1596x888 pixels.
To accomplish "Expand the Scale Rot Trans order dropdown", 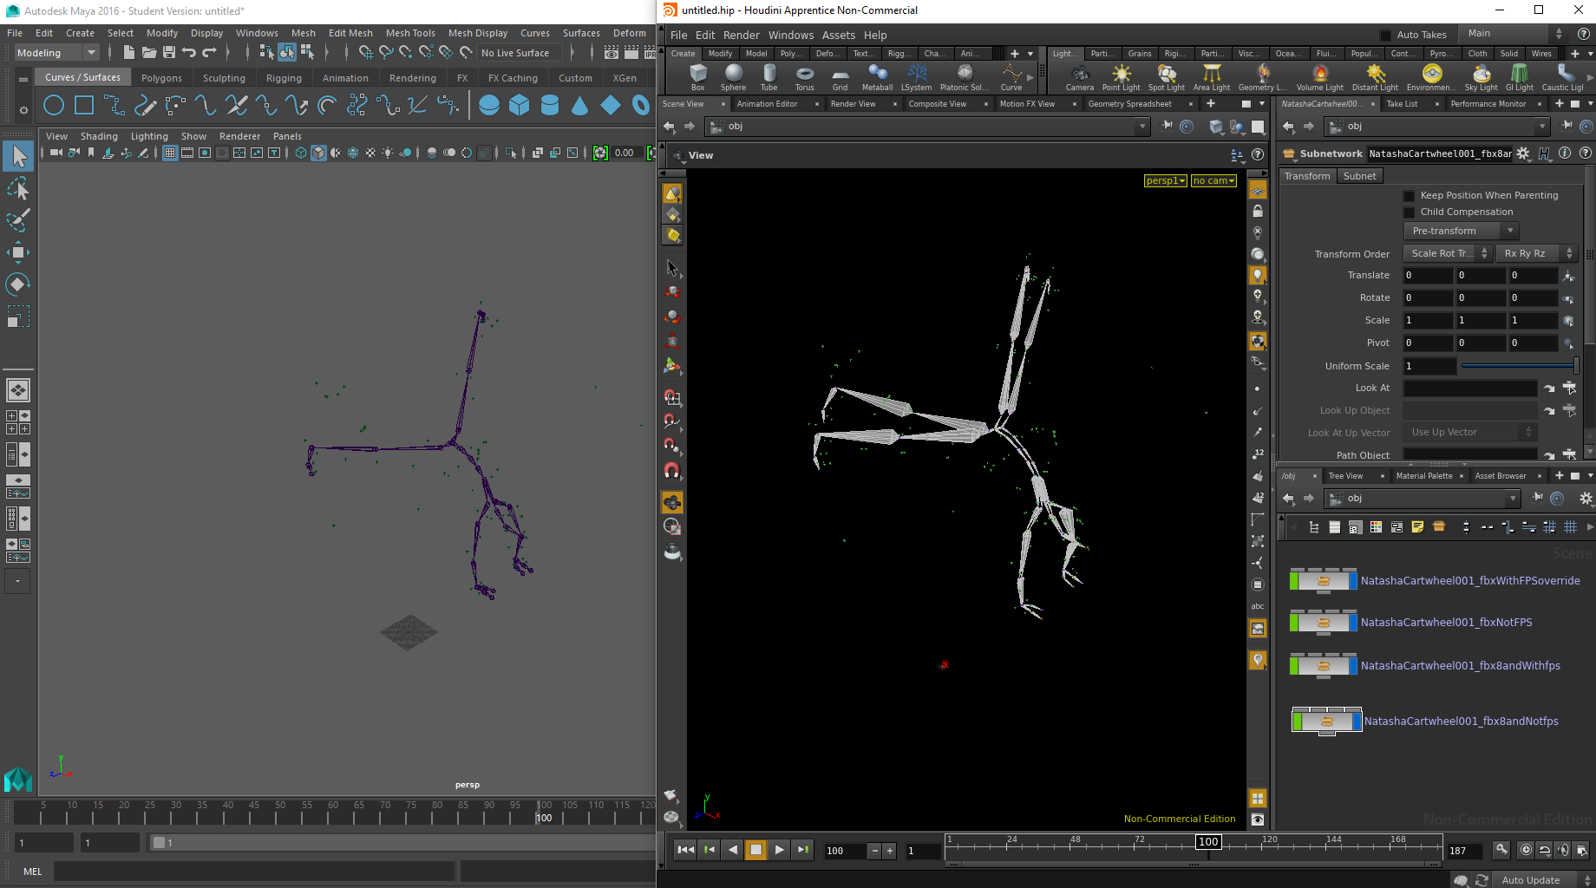I will (x=1447, y=253).
